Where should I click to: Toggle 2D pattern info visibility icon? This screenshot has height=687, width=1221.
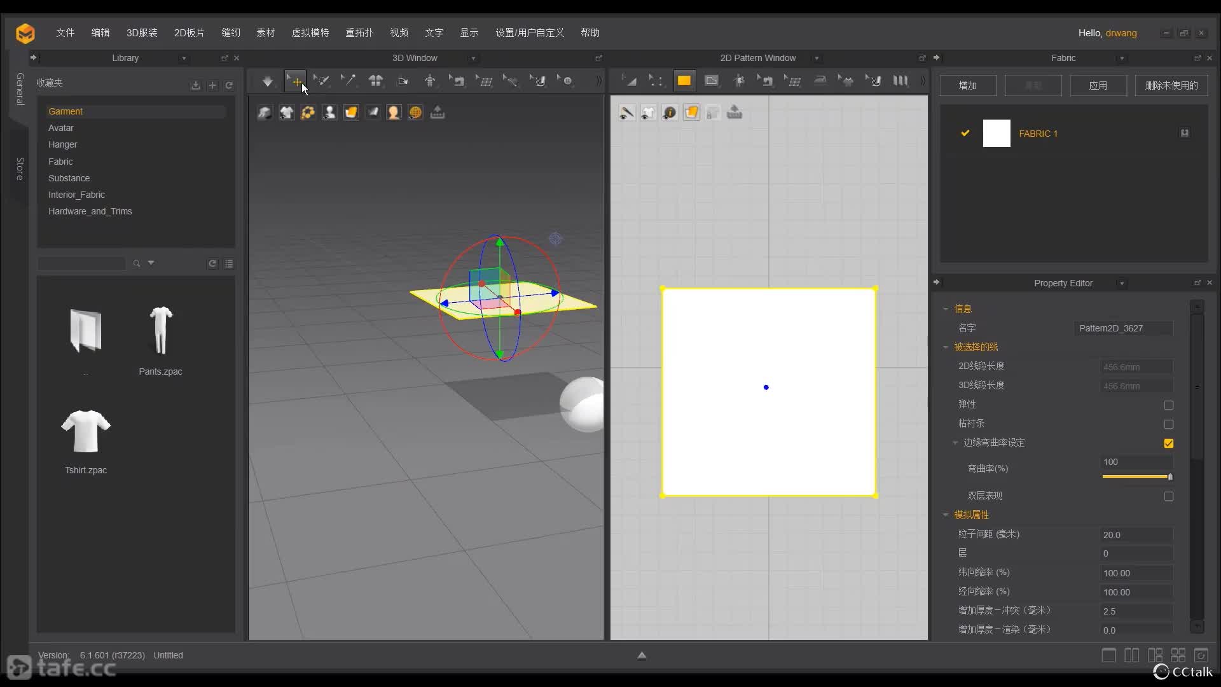click(x=670, y=113)
